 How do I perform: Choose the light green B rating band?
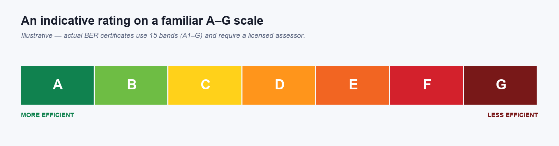(x=131, y=85)
